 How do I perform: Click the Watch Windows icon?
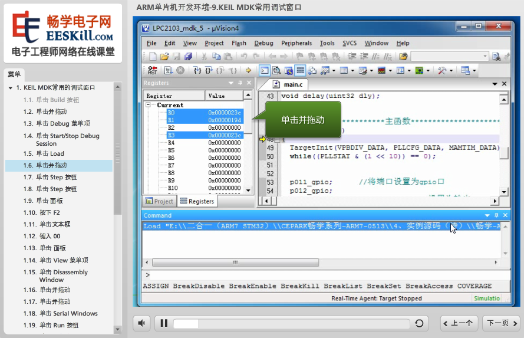pos(325,70)
